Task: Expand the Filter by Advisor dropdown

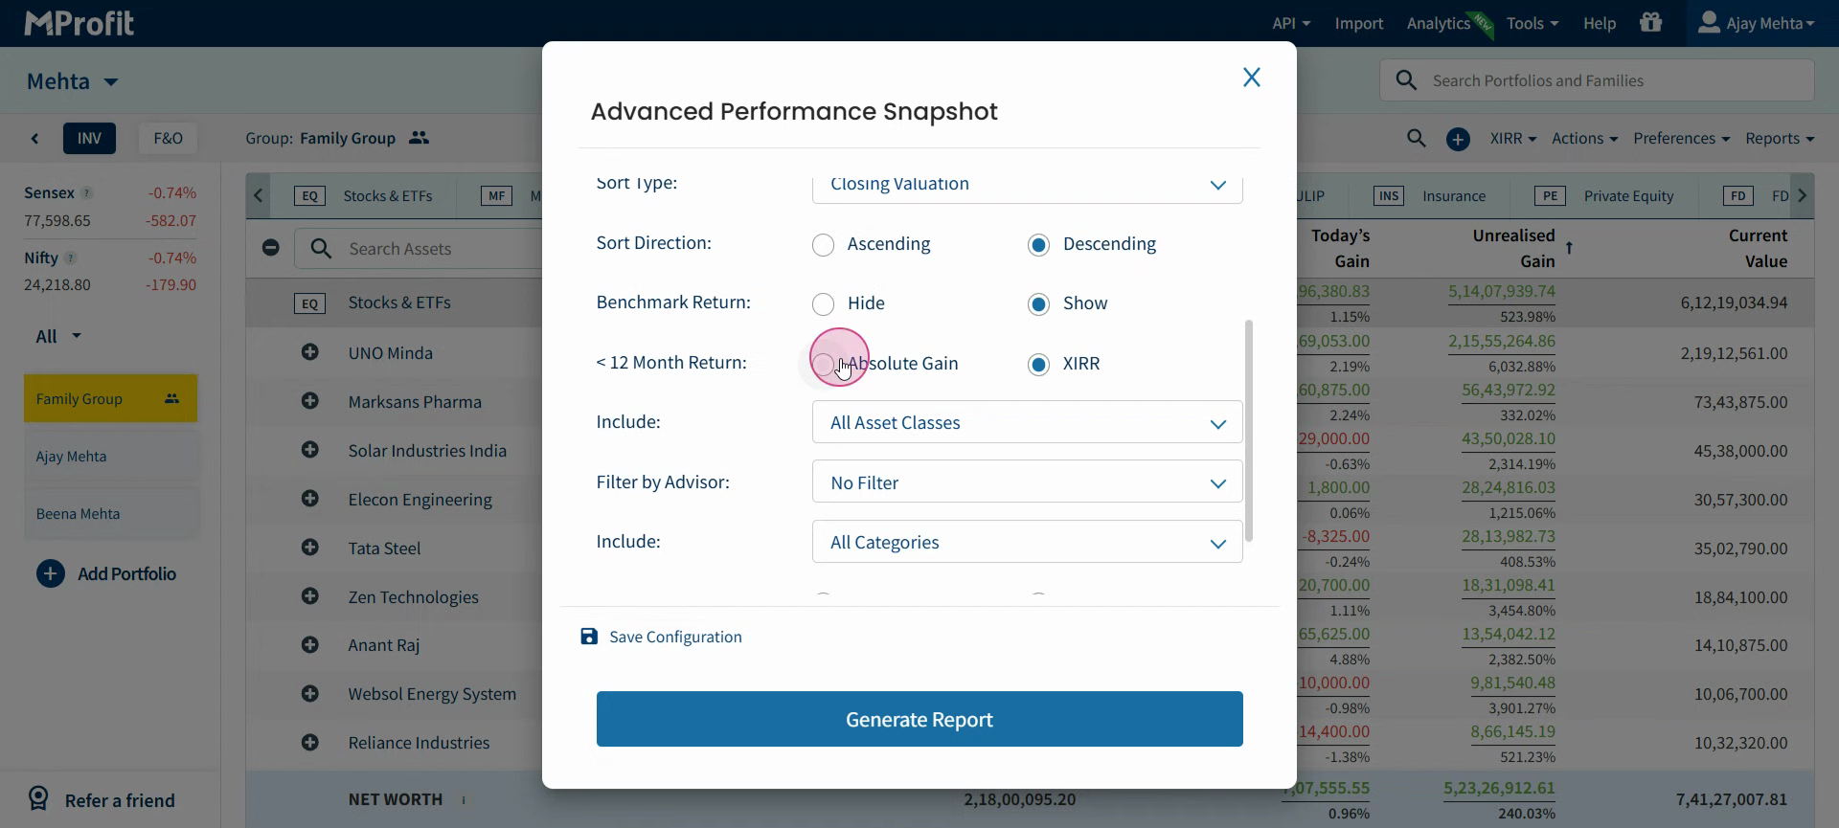Action: click(x=1027, y=481)
